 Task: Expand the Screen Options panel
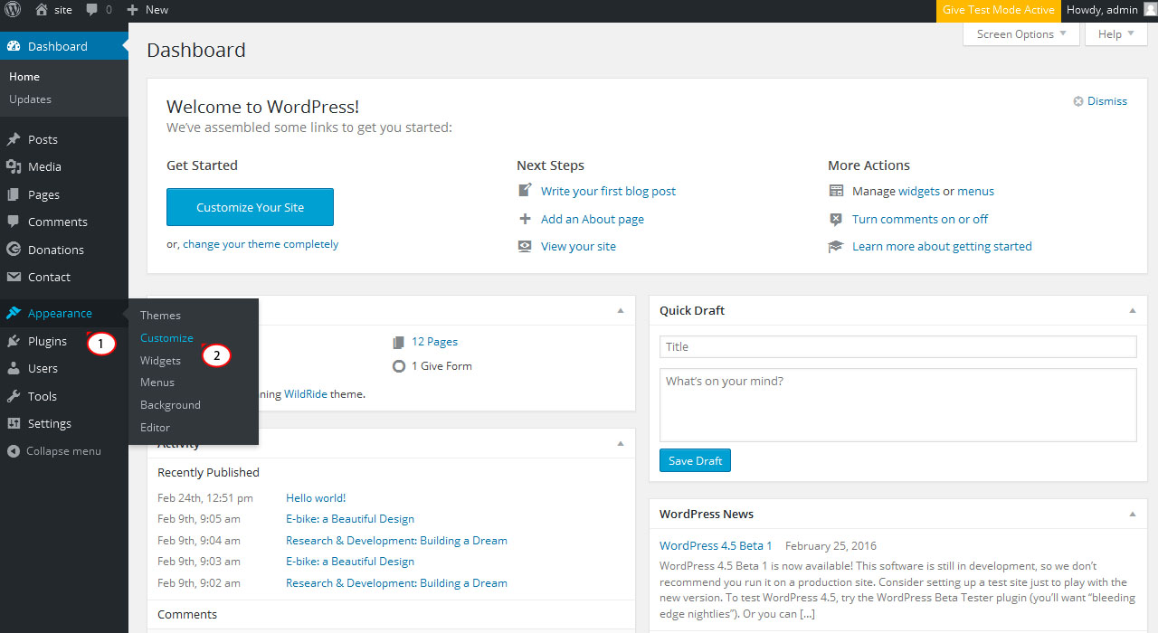(x=1021, y=34)
